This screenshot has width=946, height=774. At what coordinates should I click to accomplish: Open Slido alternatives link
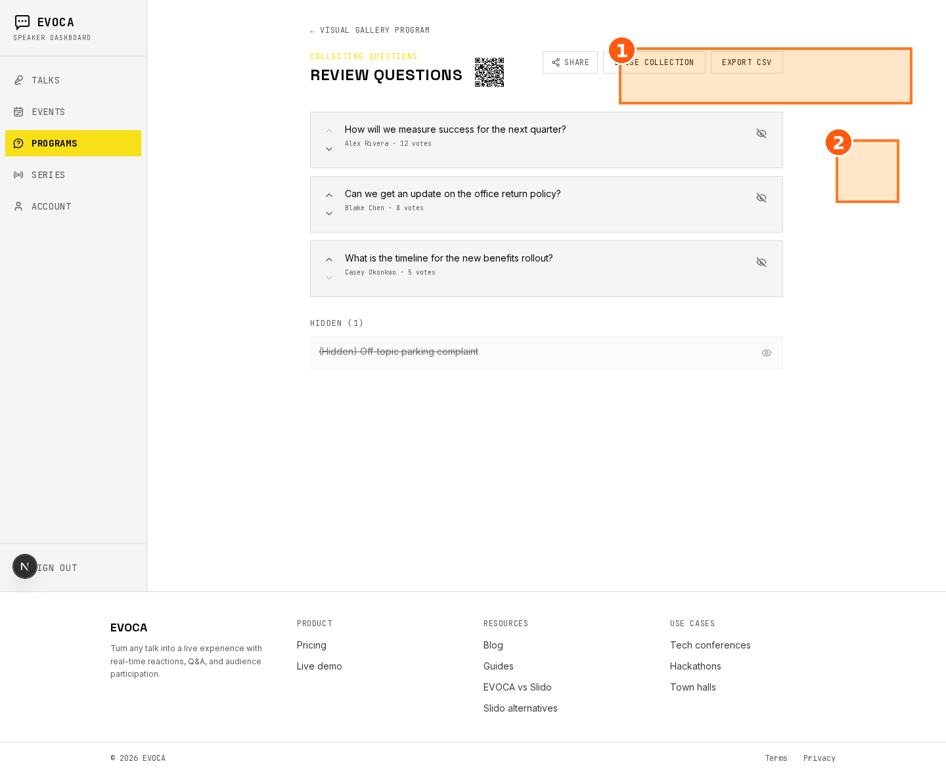(520, 708)
